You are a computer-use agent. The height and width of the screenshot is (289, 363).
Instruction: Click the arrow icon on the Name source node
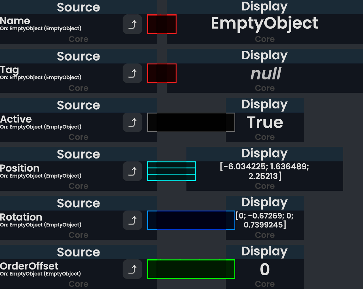click(x=132, y=24)
